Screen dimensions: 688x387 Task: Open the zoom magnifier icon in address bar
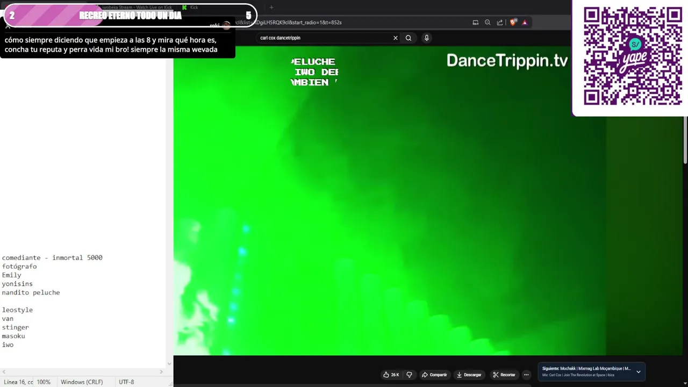488,23
